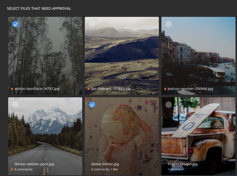
Task: Open the Venice canal thumbnail
Action: click(x=198, y=56)
